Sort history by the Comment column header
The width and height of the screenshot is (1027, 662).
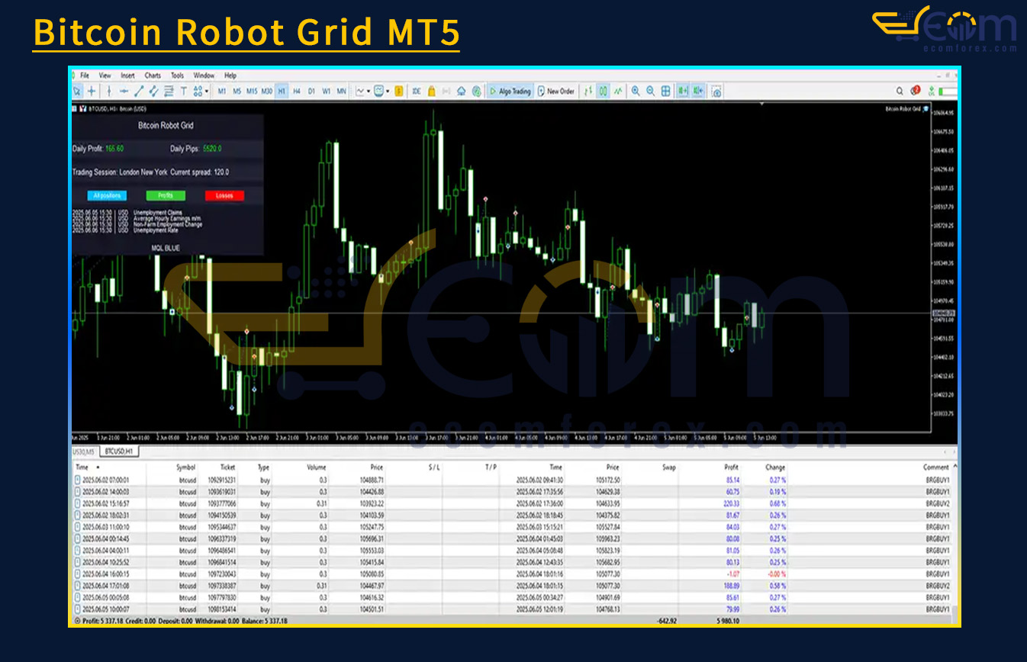[x=936, y=468]
